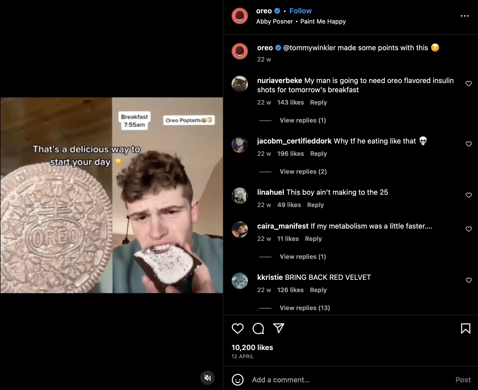View the 10,200 likes list
The height and width of the screenshot is (390, 478).
pyautogui.click(x=252, y=347)
